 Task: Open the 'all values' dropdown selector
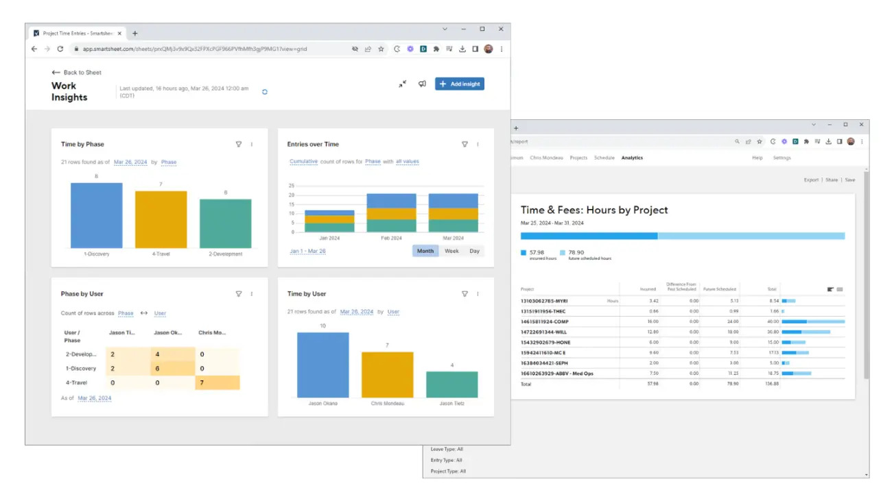click(x=407, y=162)
